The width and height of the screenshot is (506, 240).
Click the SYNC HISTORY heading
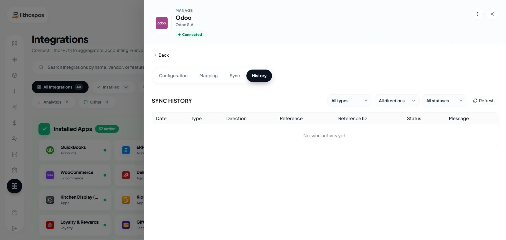pos(172,101)
